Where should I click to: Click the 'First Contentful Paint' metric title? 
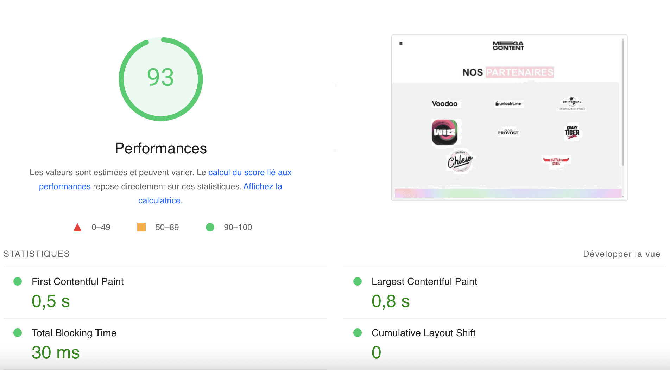pos(77,282)
